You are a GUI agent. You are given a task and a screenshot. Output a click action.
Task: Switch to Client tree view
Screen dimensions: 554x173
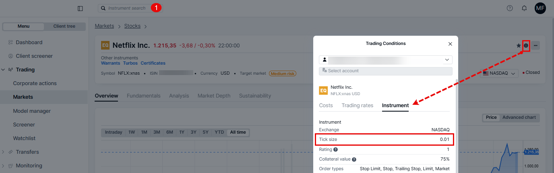(x=64, y=26)
